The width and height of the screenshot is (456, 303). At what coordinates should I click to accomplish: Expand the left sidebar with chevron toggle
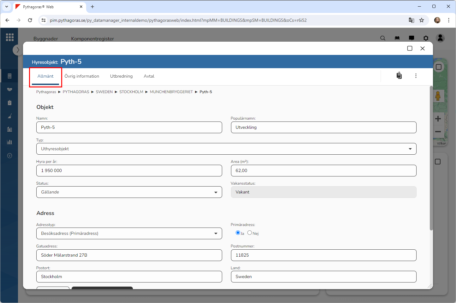click(18, 50)
